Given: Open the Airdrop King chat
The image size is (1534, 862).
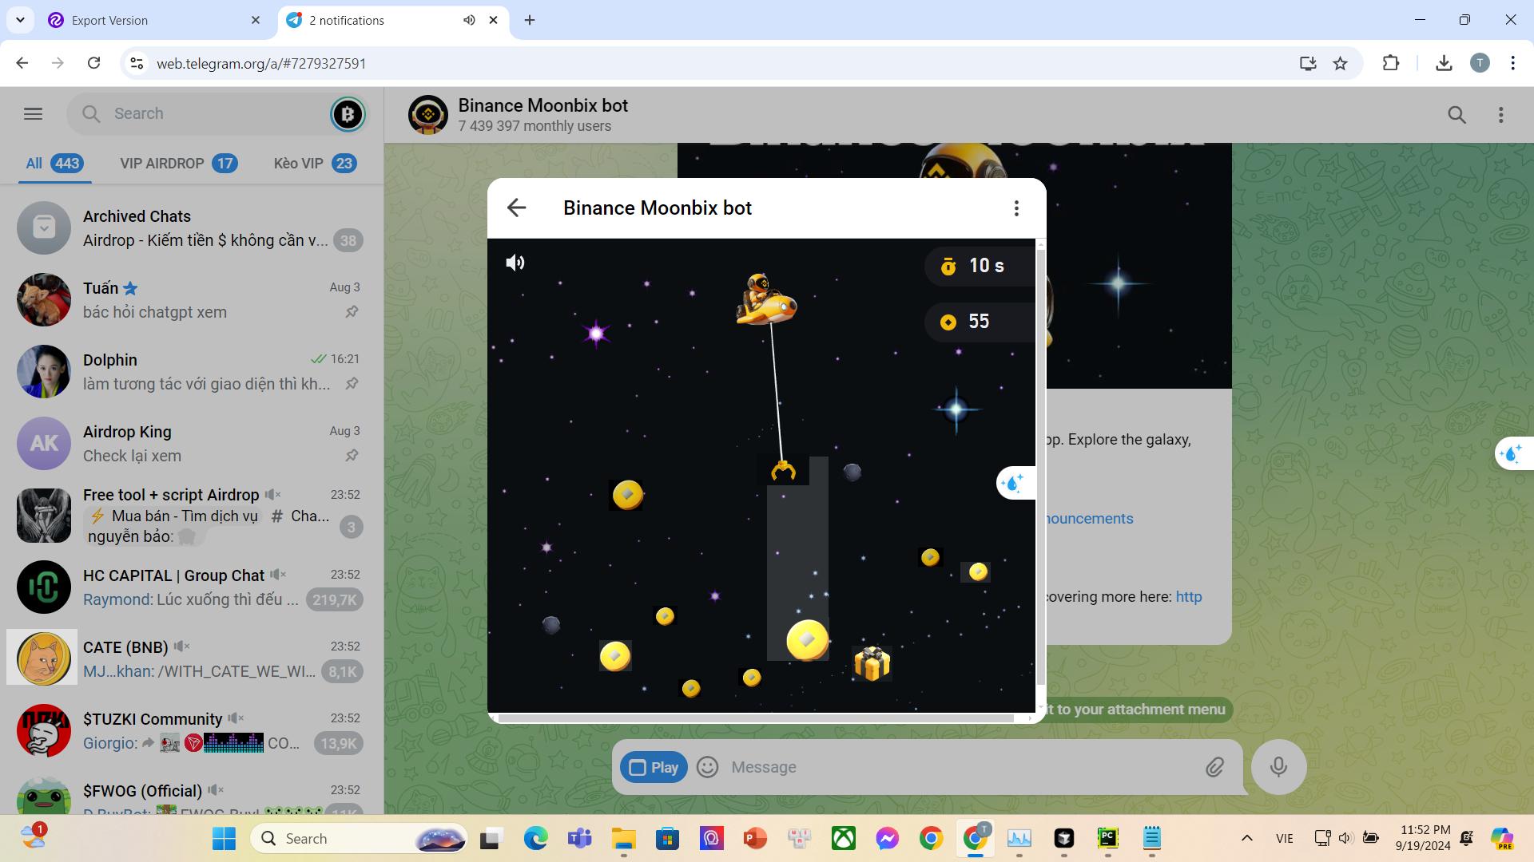Looking at the screenshot, I should (x=192, y=444).
